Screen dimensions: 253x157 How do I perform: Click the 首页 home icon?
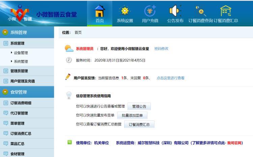coord(100,10)
